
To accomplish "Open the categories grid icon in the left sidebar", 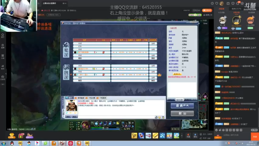I will point(3,56).
